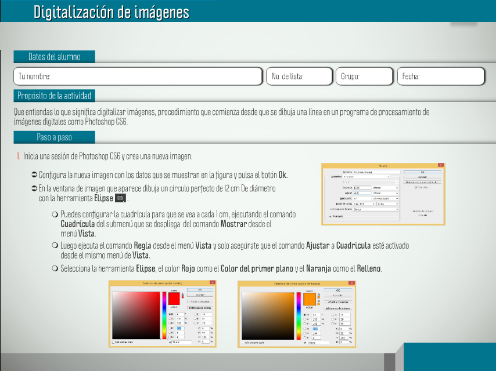Click the hue slider in the red color picker
Image resolution: width=496 pixels, height=371 pixels.
point(164,315)
